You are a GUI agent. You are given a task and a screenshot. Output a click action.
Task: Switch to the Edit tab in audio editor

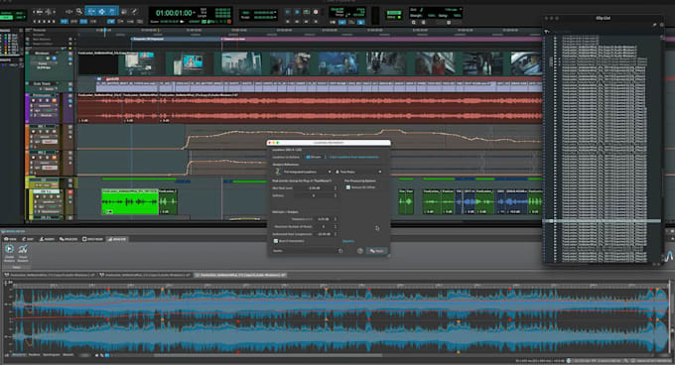point(28,239)
